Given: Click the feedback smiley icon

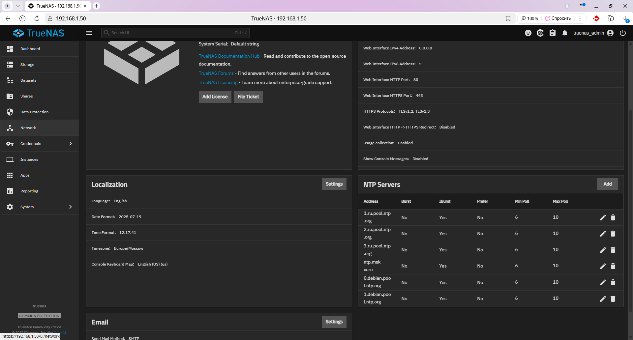Looking at the screenshot, I should point(528,33).
